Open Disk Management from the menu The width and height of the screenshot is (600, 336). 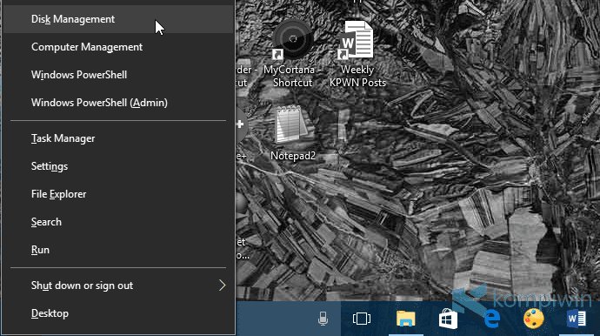point(118,19)
